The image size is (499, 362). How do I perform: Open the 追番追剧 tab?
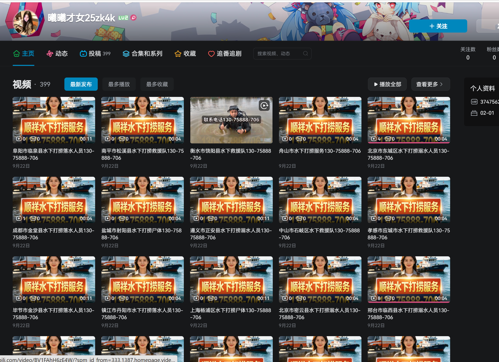click(x=225, y=53)
